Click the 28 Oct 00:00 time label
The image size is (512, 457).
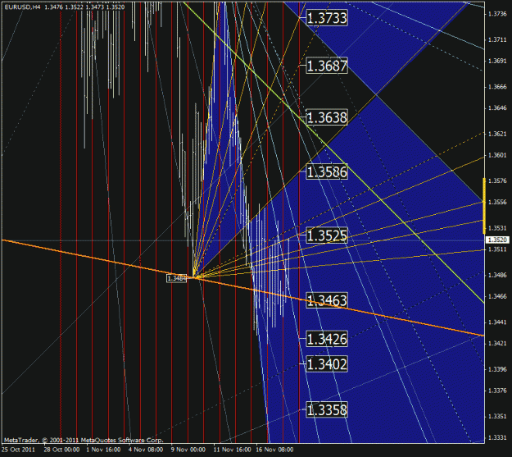click(x=61, y=450)
